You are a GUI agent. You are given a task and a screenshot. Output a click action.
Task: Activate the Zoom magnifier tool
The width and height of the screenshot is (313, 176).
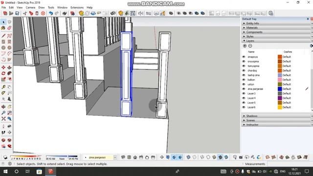[3, 113]
